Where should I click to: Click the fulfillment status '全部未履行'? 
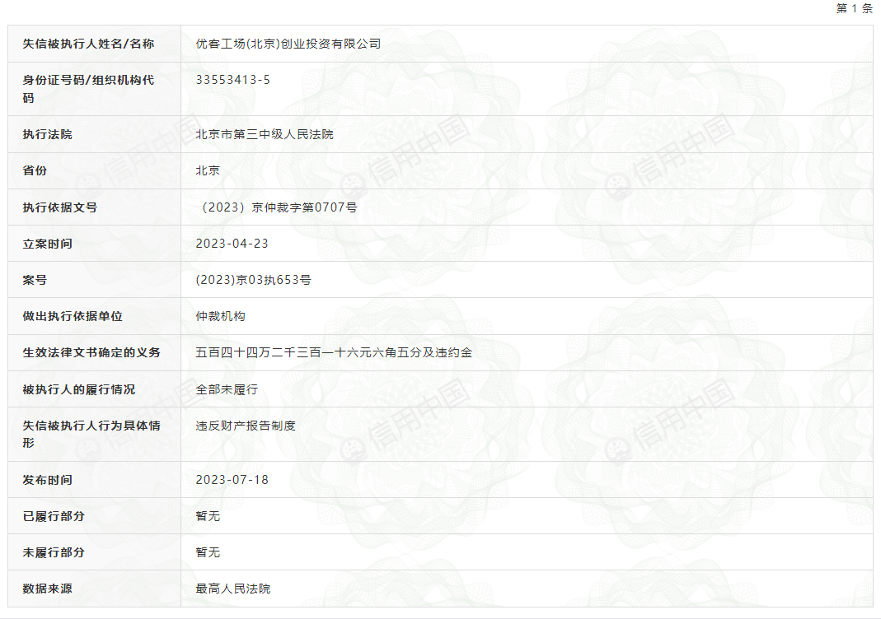[227, 389]
